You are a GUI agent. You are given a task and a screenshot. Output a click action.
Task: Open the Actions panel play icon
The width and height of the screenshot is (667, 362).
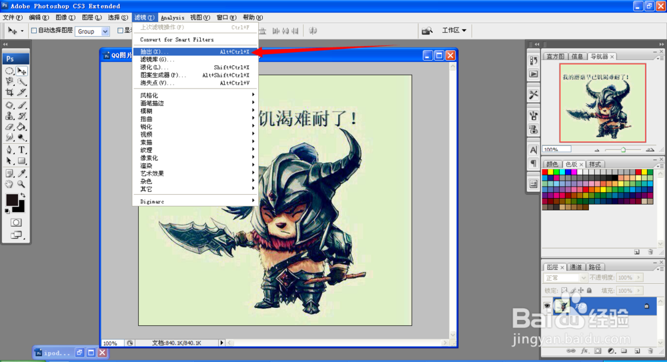click(x=534, y=74)
